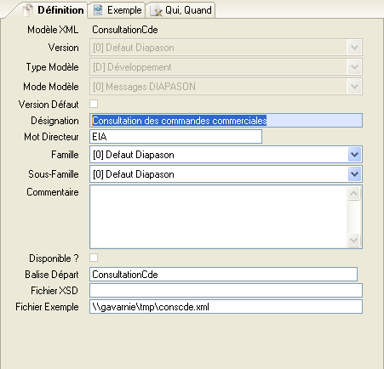Toggle the Version Défaut checkbox
The height and width of the screenshot is (369, 384).
point(94,104)
